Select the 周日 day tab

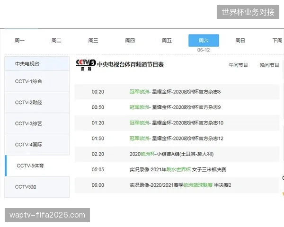pyautogui.click(x=240, y=40)
